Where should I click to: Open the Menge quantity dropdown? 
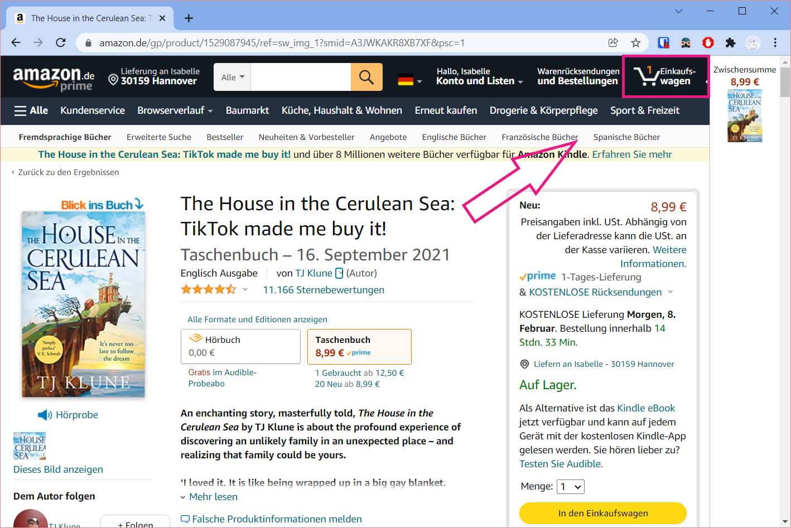coord(571,487)
